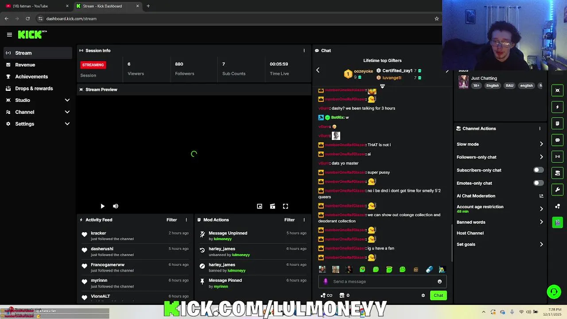The image size is (567, 319).
Task: Click the Just Chatting category thumbnail
Action: pyautogui.click(x=463, y=82)
